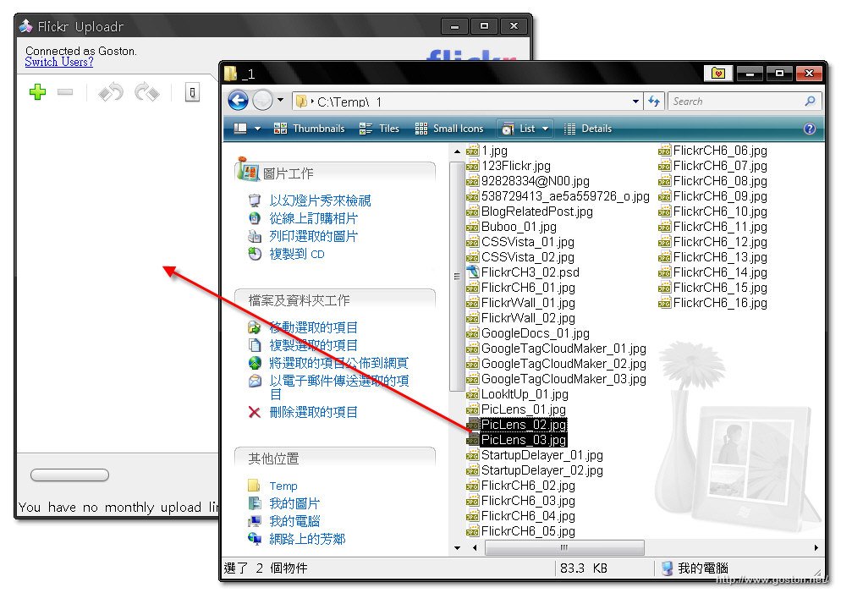Click 從線上訂購相片 order prints link
This screenshot has width=841, height=593.
(x=313, y=218)
